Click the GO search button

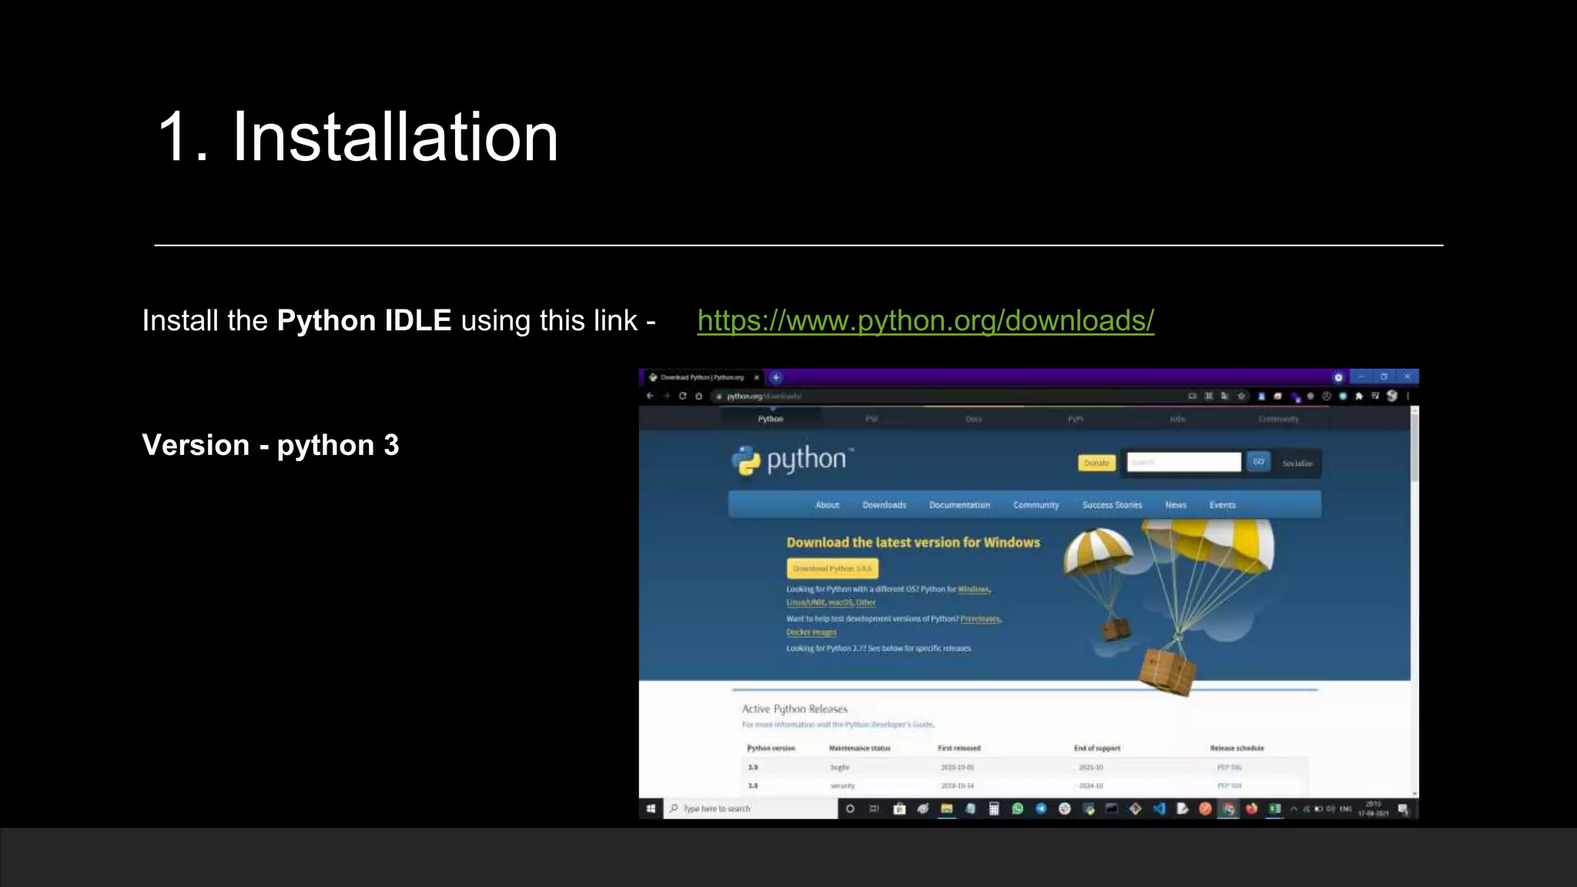1258,462
